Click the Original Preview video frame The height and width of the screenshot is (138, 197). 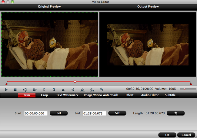50,44
